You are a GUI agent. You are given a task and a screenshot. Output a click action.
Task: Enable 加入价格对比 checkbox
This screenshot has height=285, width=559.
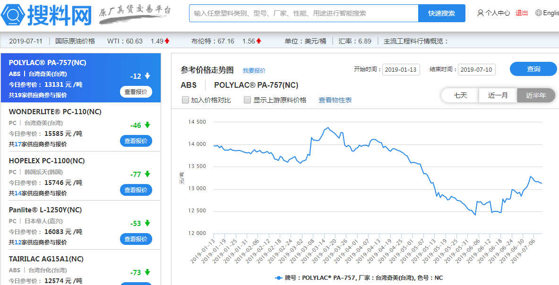[185, 100]
